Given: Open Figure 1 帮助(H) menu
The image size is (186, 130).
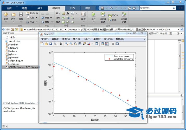Looking at the screenshot, I should coord(120,39).
